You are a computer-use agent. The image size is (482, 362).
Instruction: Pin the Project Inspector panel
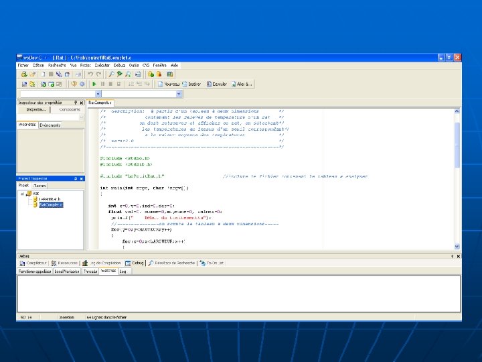(x=76, y=179)
